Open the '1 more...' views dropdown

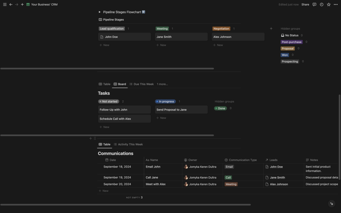(162, 84)
